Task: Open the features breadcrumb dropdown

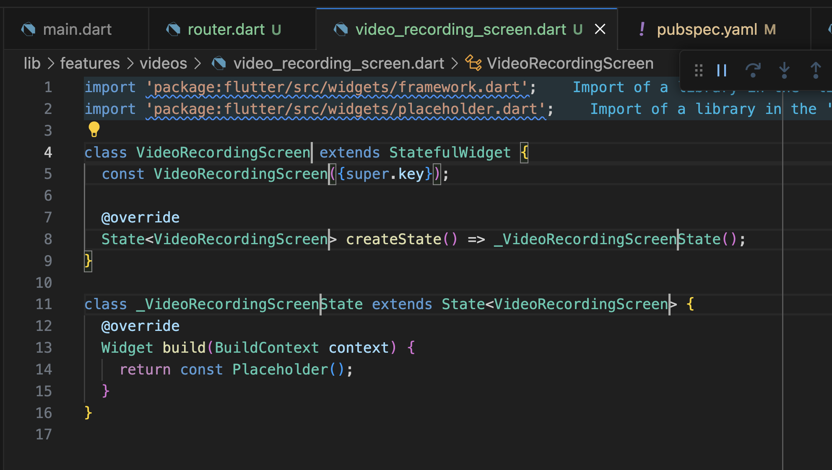Action: pyautogui.click(x=90, y=63)
